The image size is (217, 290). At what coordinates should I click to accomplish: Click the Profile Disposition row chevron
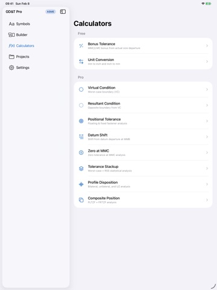[207, 184]
